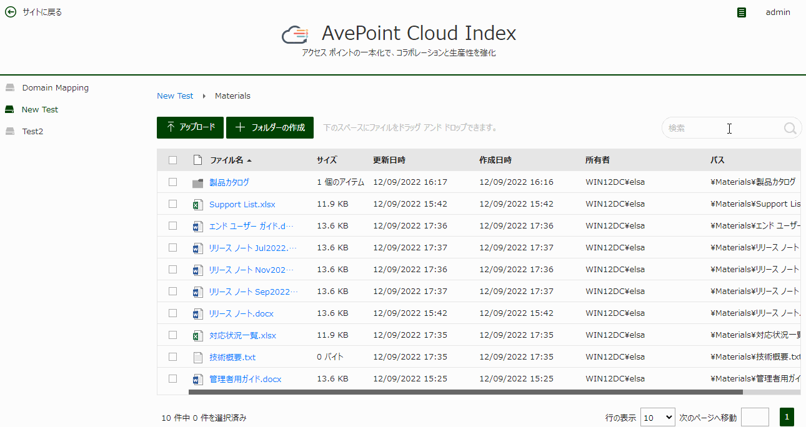Check the box for 製品カタログ
Viewport: 806px width, 427px height.
[x=173, y=182]
